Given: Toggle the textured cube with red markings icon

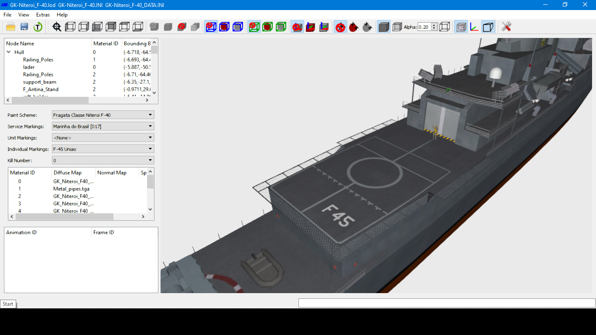Looking at the screenshot, I should tap(461, 27).
